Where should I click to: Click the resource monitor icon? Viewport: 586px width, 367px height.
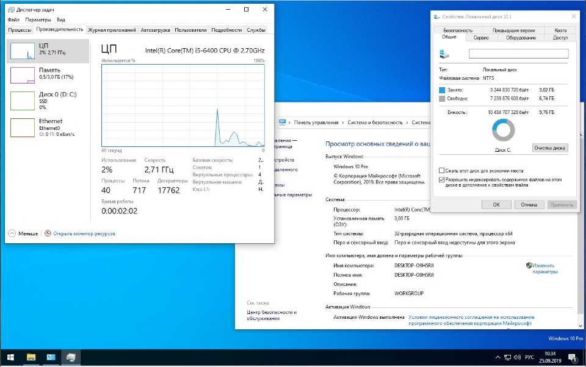(x=48, y=233)
